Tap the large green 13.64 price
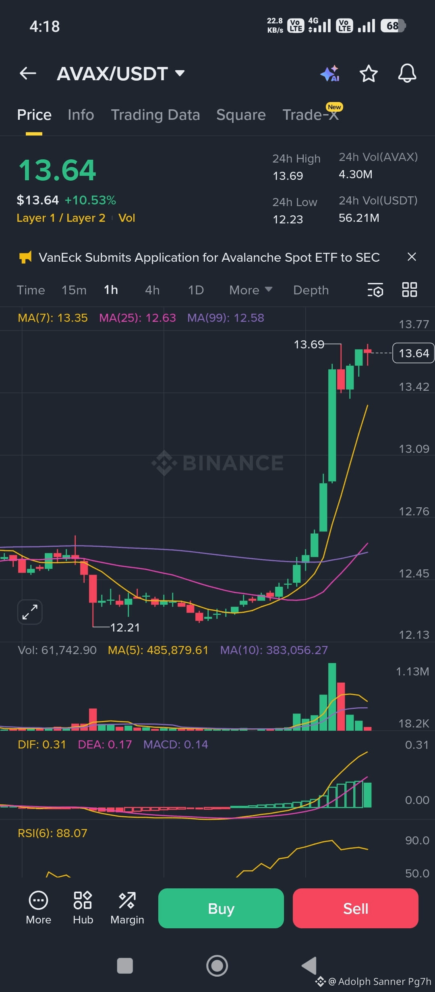Image resolution: width=435 pixels, height=992 pixels. pos(57,170)
